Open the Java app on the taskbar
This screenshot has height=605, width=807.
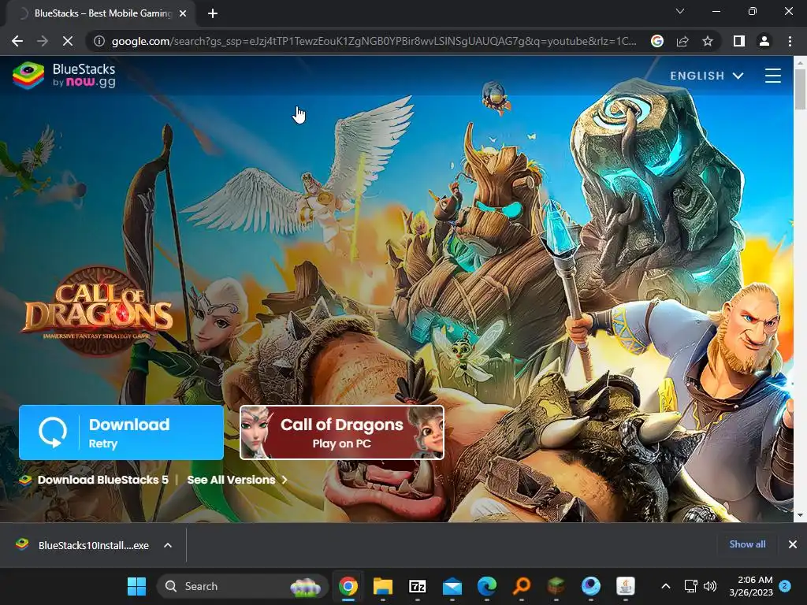point(625,586)
